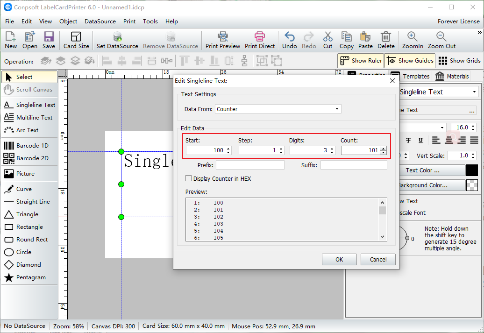Select the Round Rect tool
Image resolution: width=484 pixels, height=333 pixels.
(29, 240)
